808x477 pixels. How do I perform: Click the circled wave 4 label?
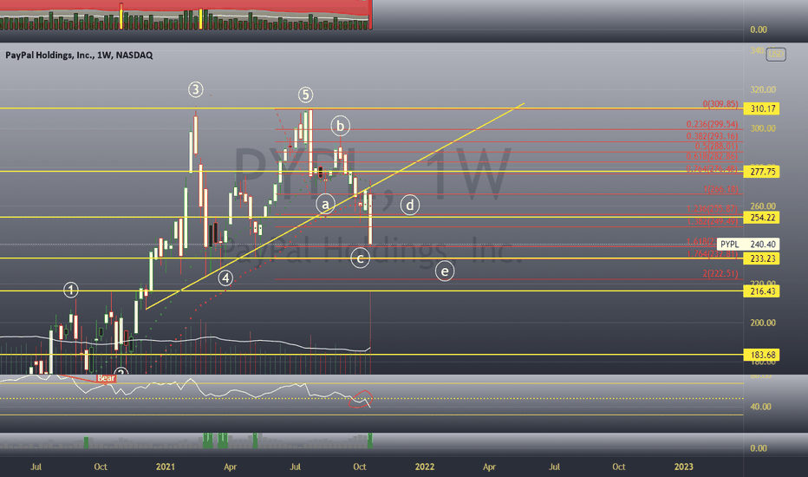point(225,278)
